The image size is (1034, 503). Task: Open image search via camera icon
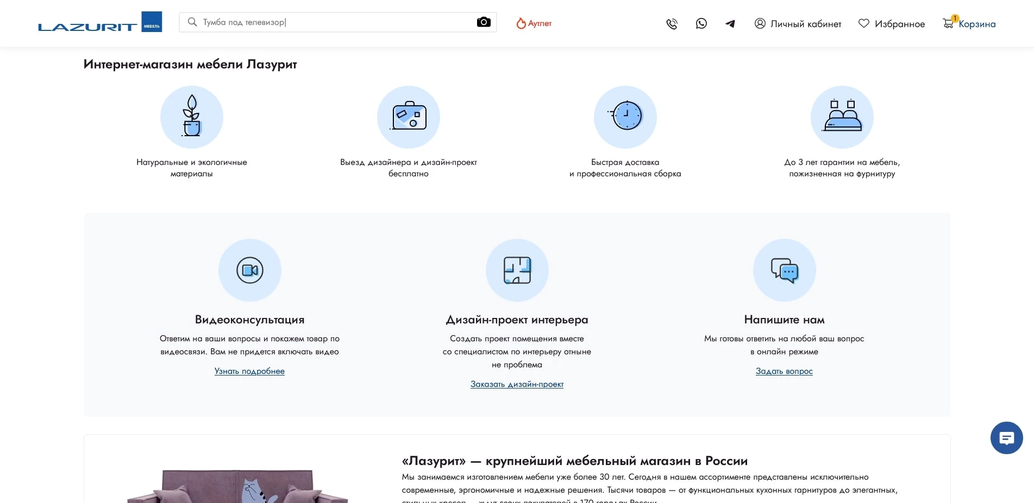482,22
